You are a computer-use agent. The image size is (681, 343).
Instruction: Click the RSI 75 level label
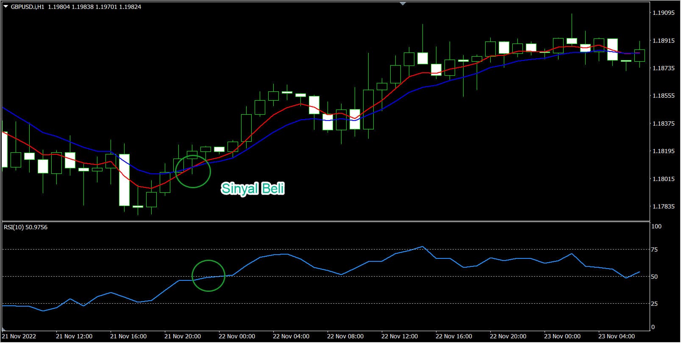pyautogui.click(x=654, y=250)
